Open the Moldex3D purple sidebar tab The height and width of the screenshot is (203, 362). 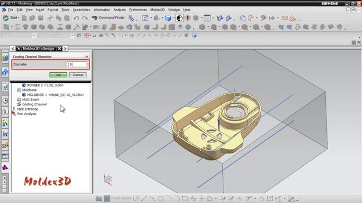click(5, 167)
